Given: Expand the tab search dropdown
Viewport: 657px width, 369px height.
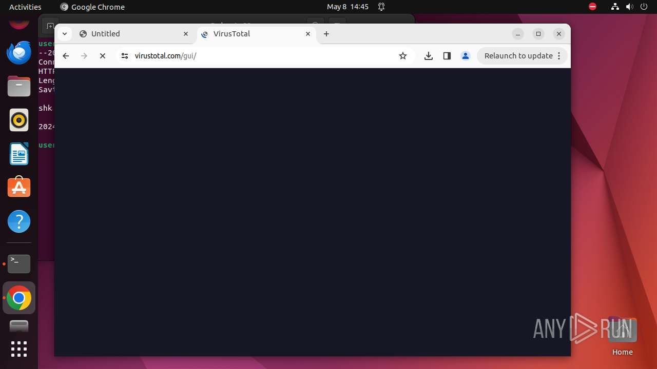Looking at the screenshot, I should 64,34.
